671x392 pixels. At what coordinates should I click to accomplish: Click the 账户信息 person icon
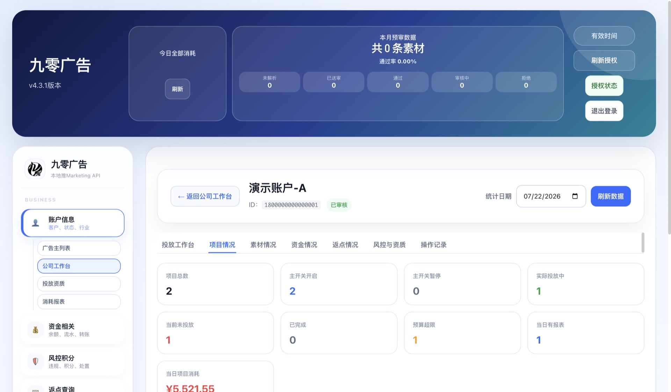tap(35, 223)
